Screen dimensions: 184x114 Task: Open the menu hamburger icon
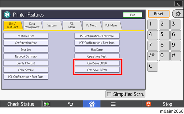click(113, 104)
